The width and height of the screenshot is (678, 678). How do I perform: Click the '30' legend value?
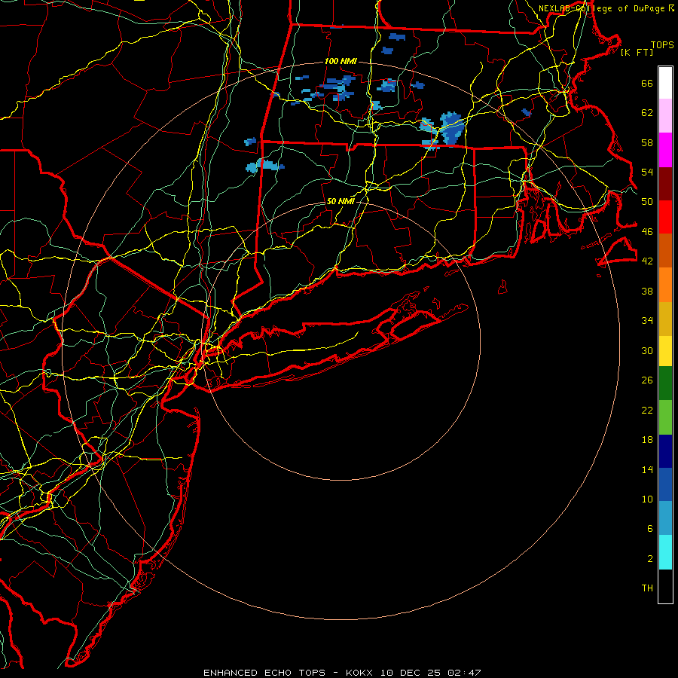point(647,350)
